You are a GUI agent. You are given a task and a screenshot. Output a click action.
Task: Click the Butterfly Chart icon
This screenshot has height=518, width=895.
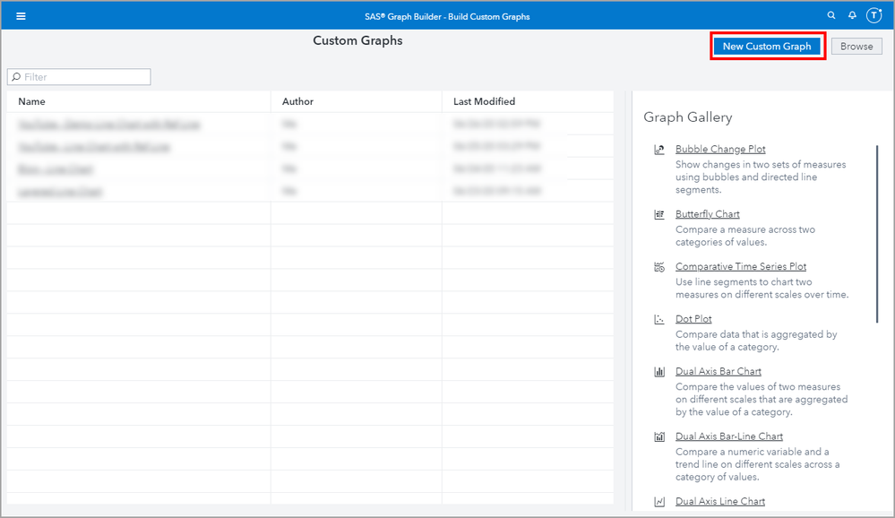point(659,214)
